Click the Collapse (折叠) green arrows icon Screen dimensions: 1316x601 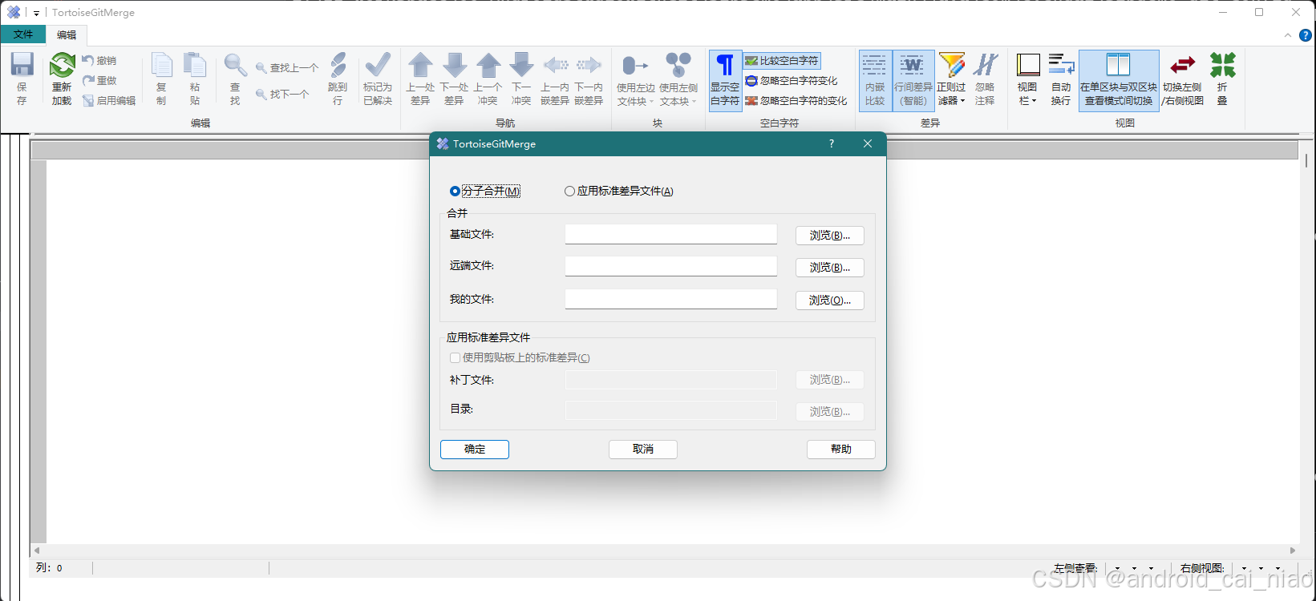coord(1223,66)
